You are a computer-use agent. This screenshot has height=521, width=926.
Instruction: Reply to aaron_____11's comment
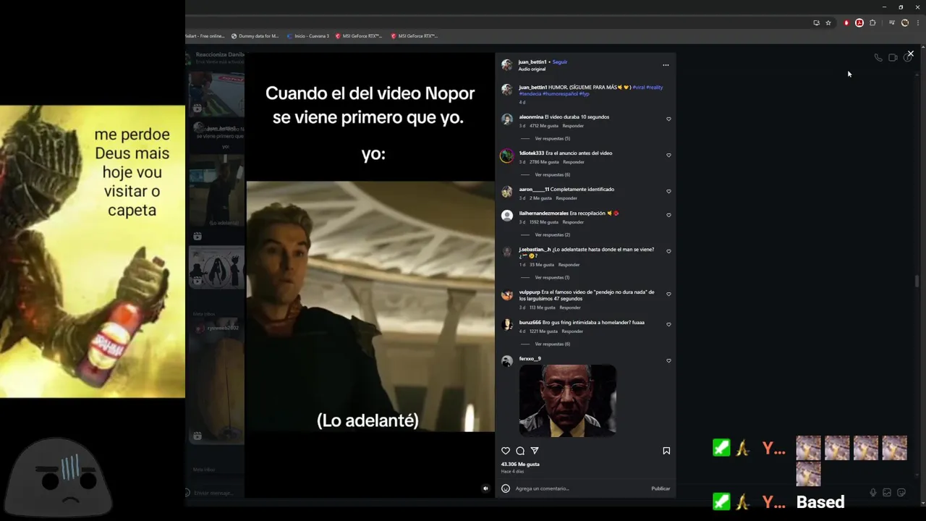[566, 198]
